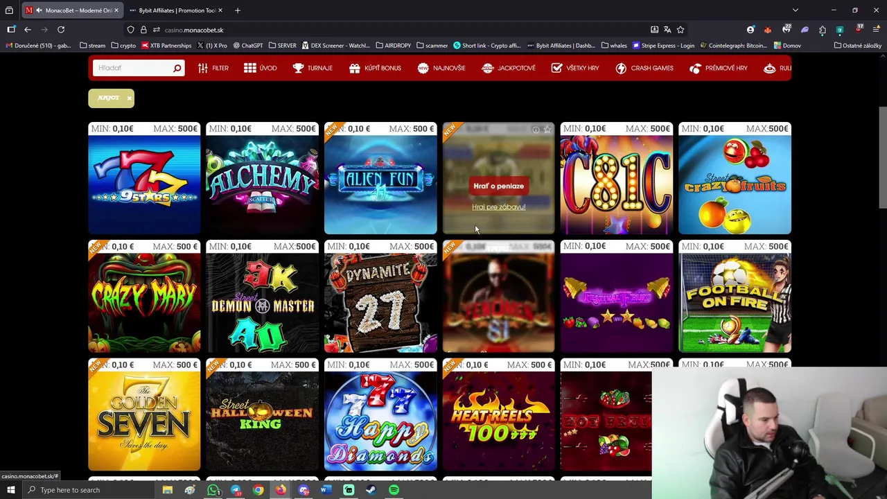Open the AIRDROPY bookmarks folder
The height and width of the screenshot is (499, 887).
tap(393, 46)
